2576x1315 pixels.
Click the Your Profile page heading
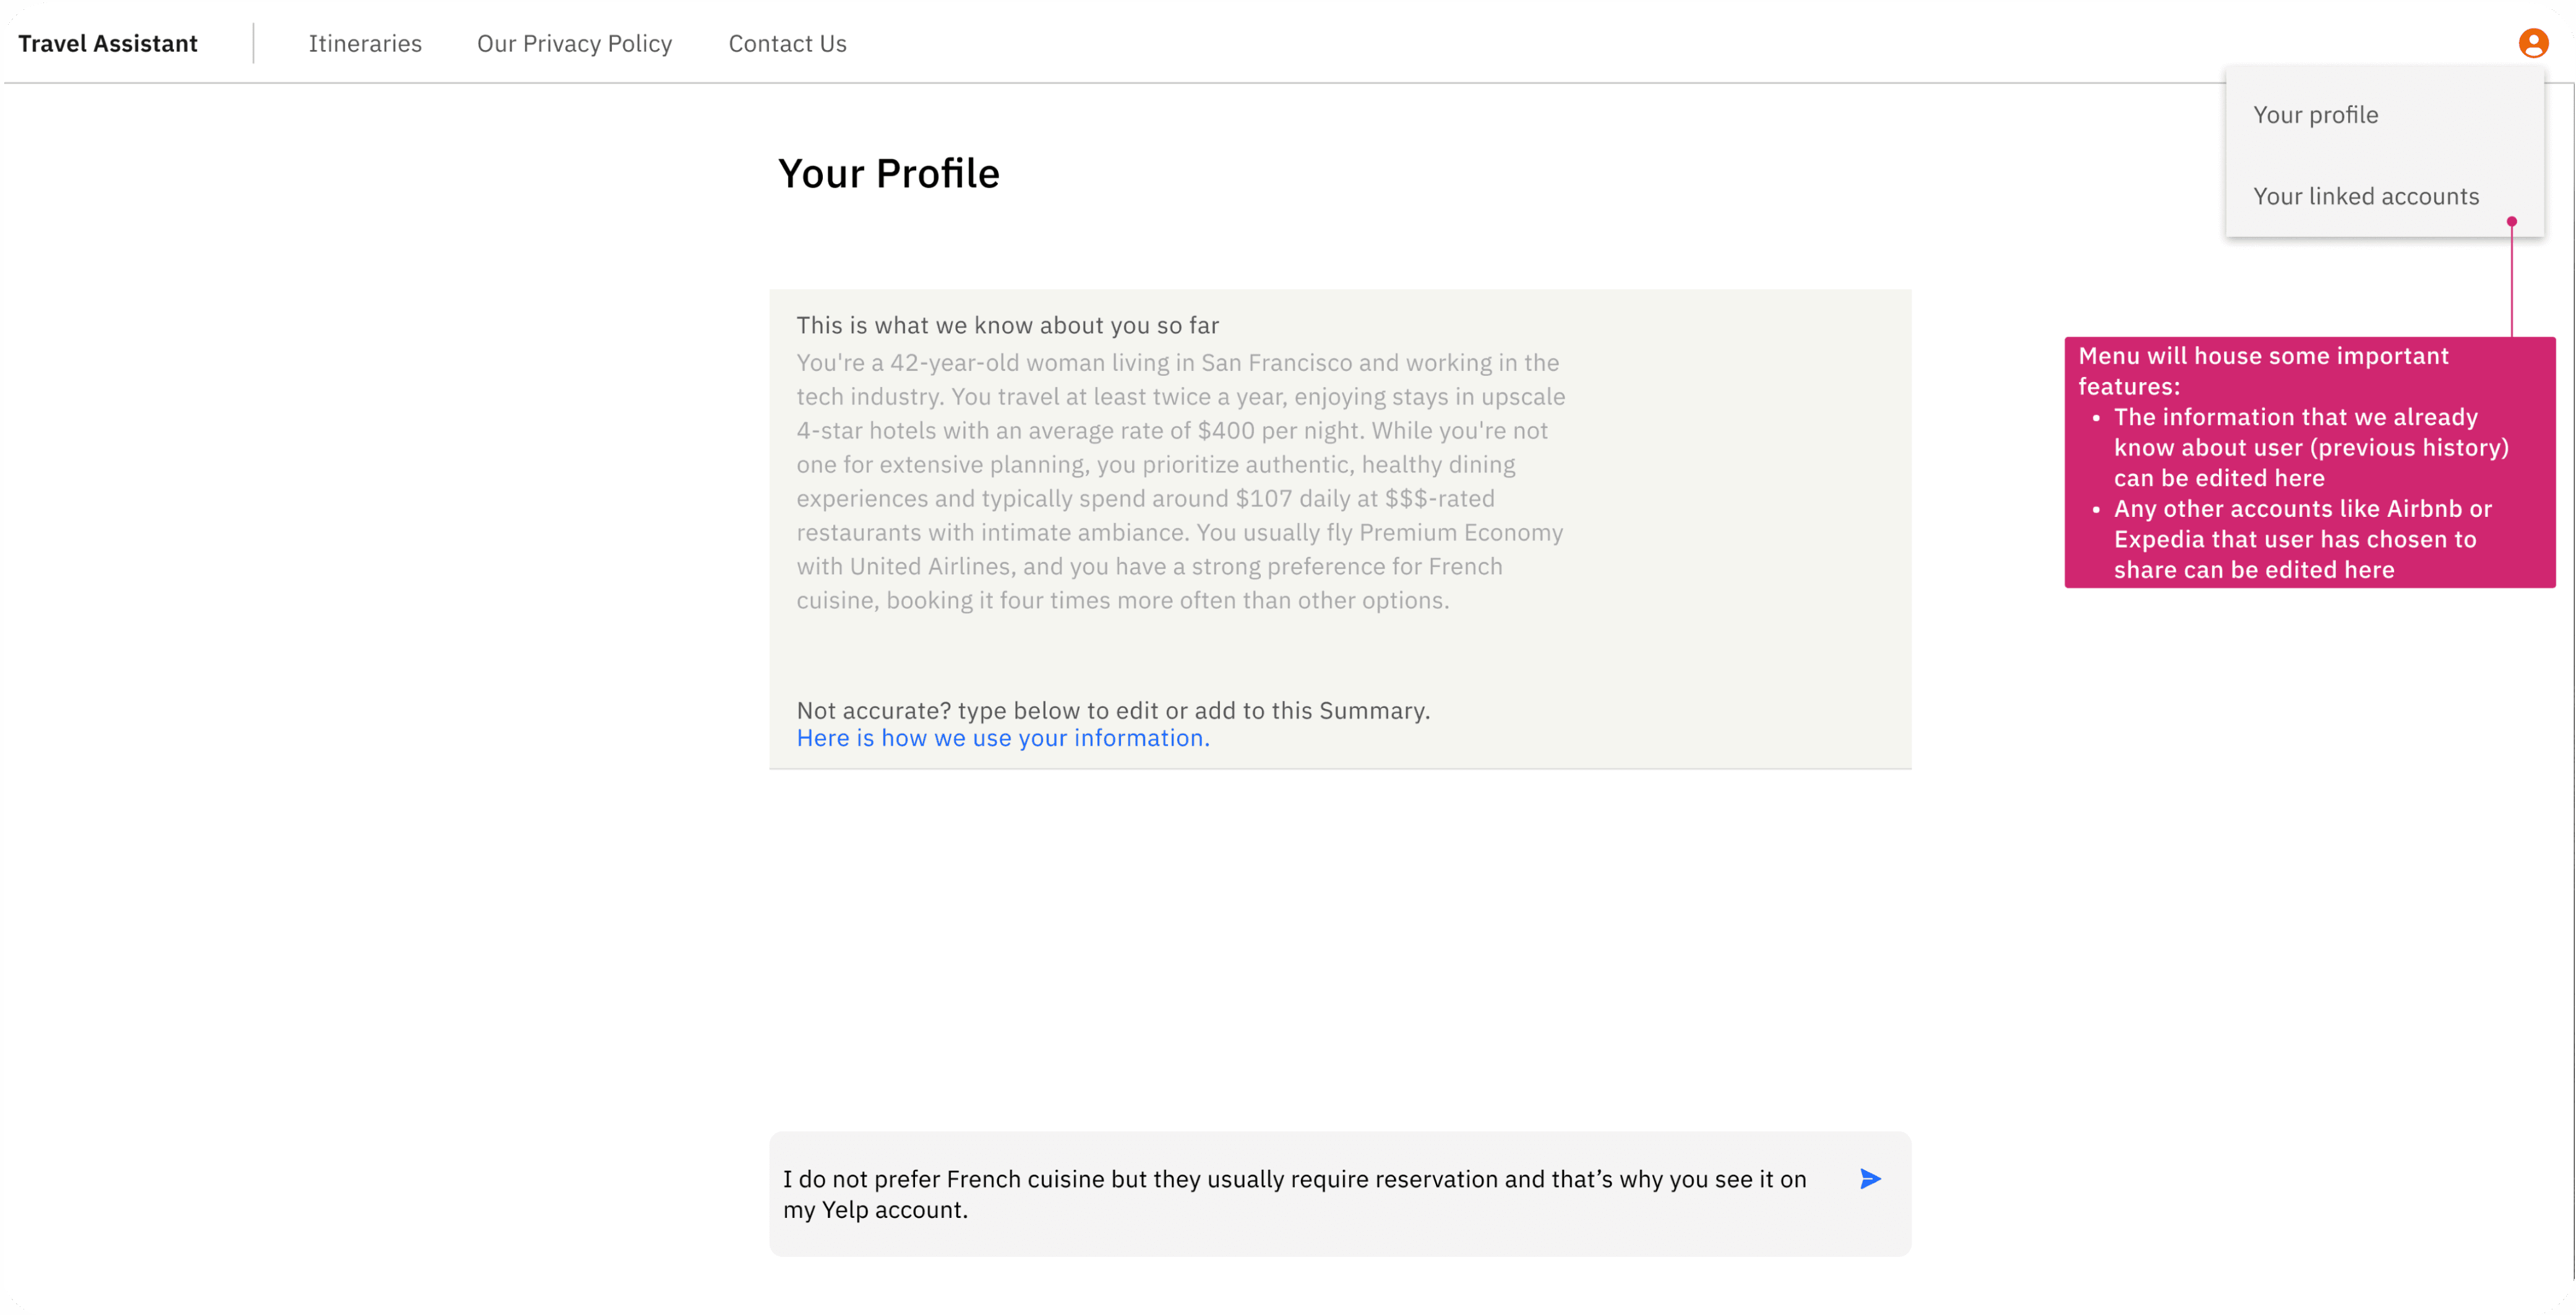pyautogui.click(x=888, y=173)
